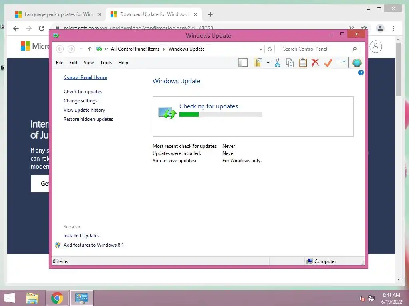409x306 pixels.
Task: Expand breadcrumb arrow after All Control Panel Items
Action: (x=164, y=49)
